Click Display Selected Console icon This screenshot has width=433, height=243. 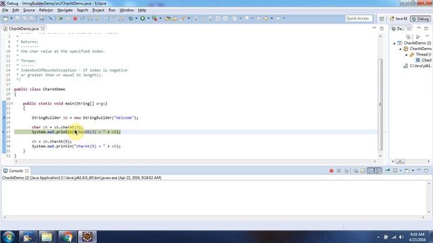[x=395, y=171]
